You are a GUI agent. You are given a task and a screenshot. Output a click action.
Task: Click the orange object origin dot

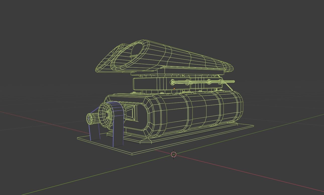point(174,89)
